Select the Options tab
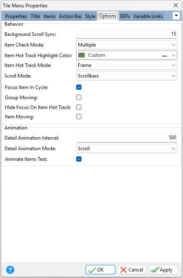Screen dimensions: 183x278 (x=108, y=16)
